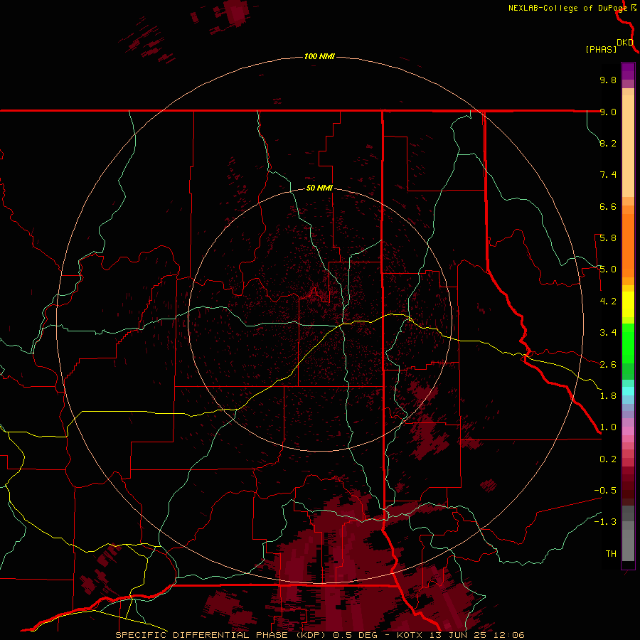Click the 12:06 timestamp

click(x=508, y=635)
